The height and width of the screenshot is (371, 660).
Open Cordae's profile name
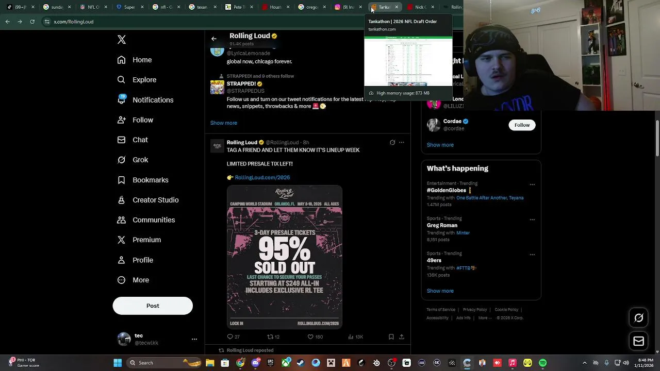452,121
